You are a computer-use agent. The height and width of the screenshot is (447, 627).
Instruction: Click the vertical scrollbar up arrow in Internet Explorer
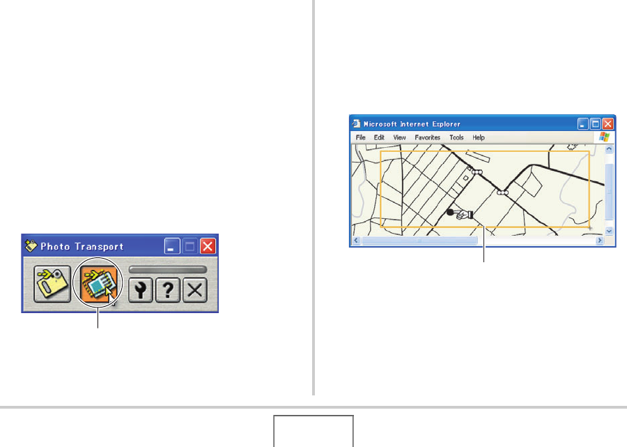pyautogui.click(x=609, y=149)
